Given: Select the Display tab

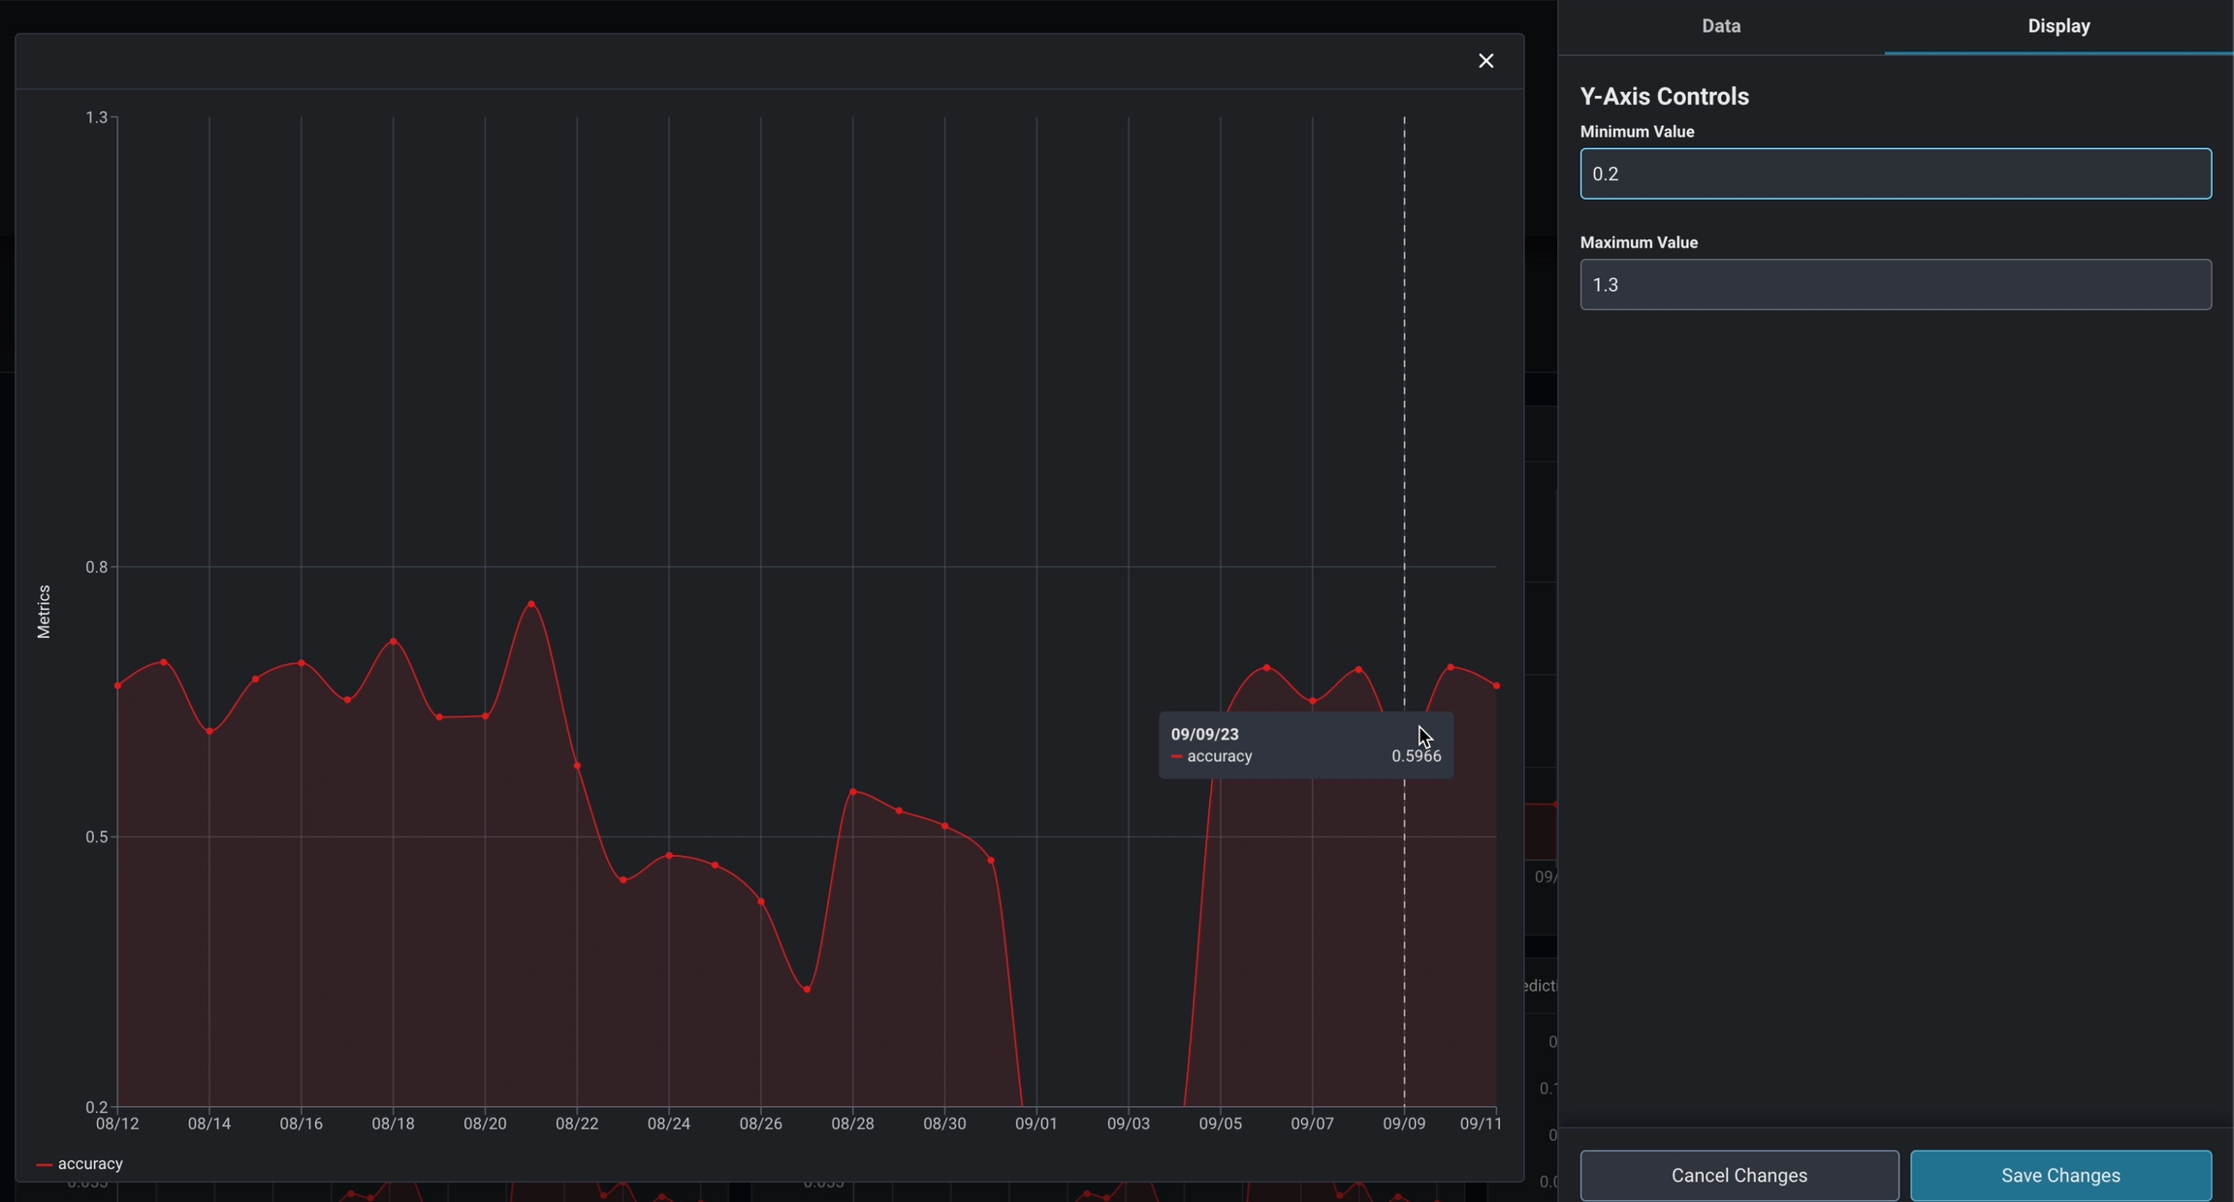Looking at the screenshot, I should [x=2058, y=26].
